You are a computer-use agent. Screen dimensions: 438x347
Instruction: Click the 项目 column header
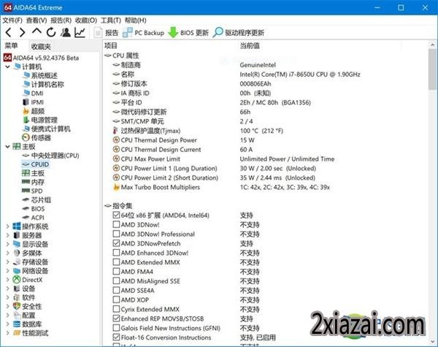111,45
